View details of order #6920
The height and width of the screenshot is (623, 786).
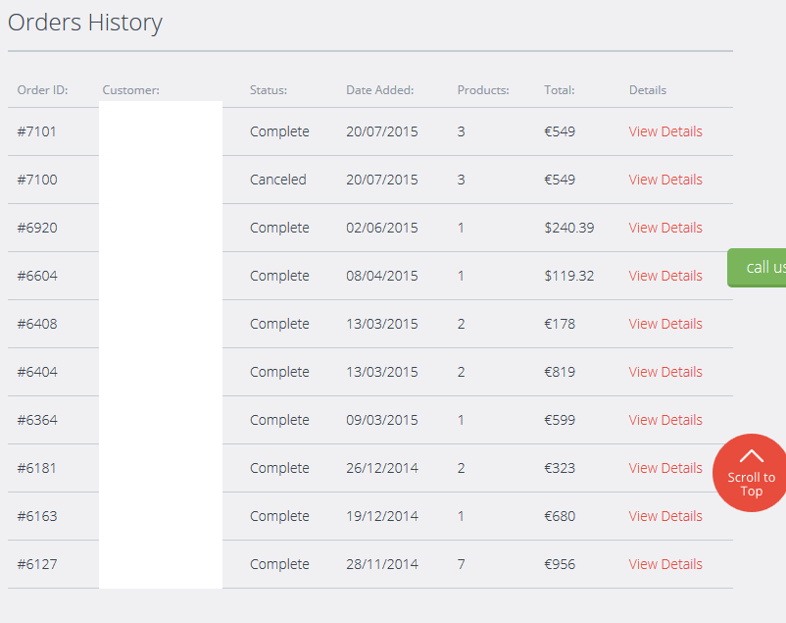[665, 228]
